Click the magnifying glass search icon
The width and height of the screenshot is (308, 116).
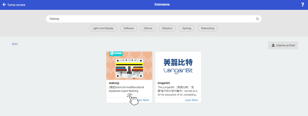click(257, 19)
